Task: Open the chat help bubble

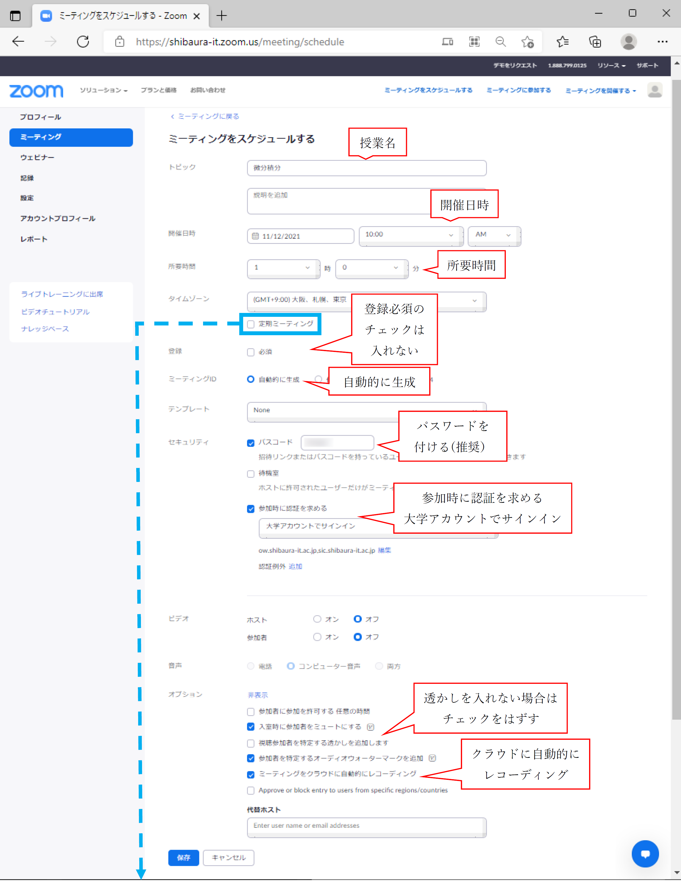Action: pyautogui.click(x=645, y=854)
